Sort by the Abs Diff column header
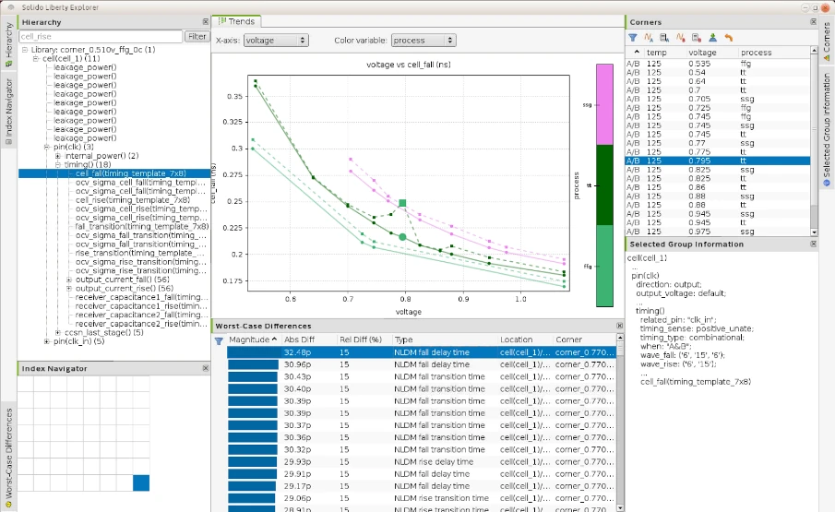This screenshot has height=512, width=835. tap(299, 339)
